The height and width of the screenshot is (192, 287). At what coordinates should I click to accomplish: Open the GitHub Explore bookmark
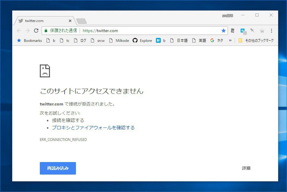(142, 40)
